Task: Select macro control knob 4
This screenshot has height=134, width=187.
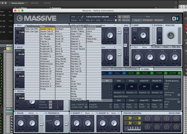Action: [176, 118]
